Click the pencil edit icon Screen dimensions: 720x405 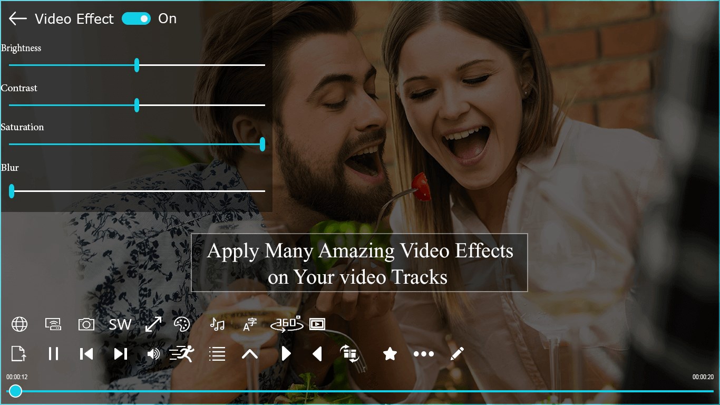pos(458,353)
